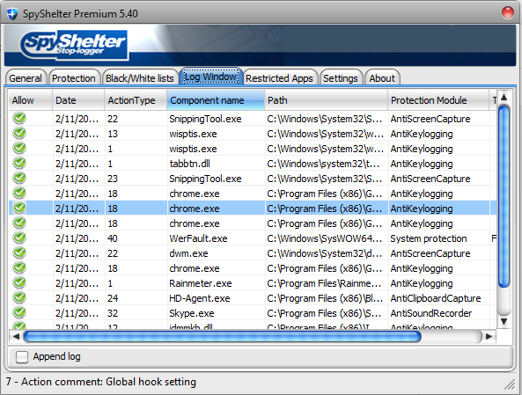This screenshot has width=522, height=395.
Task: Click the Action comment status bar text
Action: (x=101, y=382)
